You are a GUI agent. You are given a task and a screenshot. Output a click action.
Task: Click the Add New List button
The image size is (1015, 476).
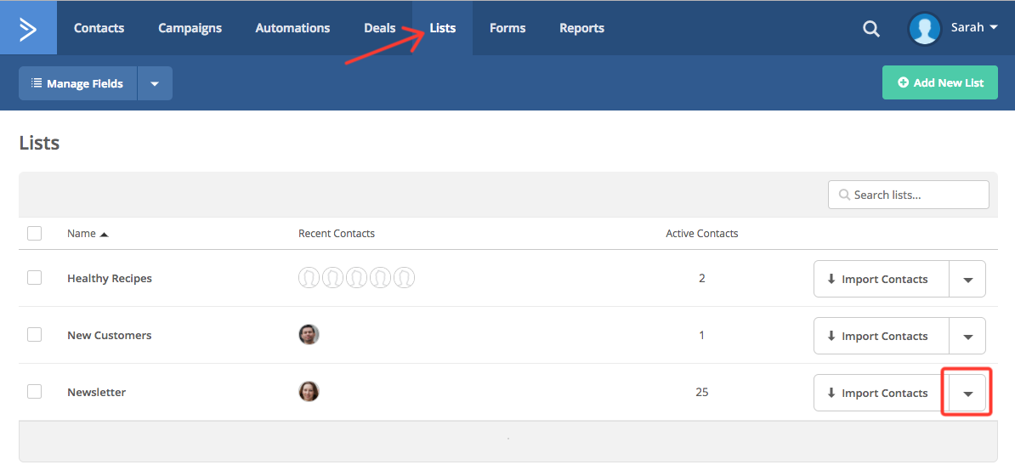[939, 83]
